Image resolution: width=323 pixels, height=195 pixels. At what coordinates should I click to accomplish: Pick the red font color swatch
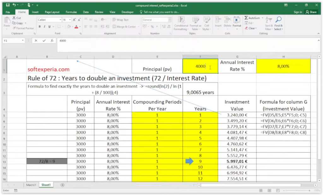coord(76,27)
